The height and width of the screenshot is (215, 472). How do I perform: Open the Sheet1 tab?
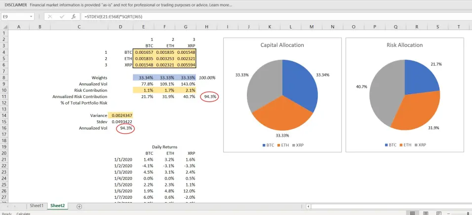pos(37,206)
